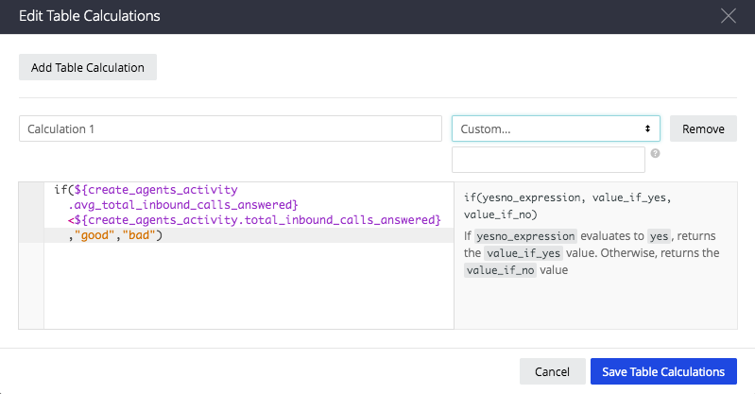755x394 pixels.
Task: Click into the Calculation 1 name field
Action: [231, 128]
